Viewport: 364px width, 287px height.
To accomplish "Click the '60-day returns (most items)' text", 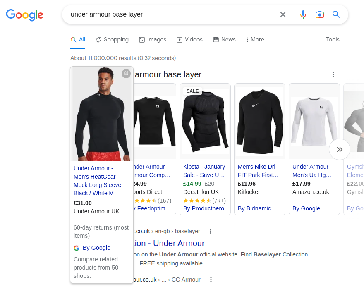I will click(x=101, y=232).
